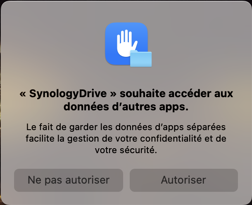Choose Ne pas autoriser to refuse permission
The width and height of the screenshot is (252, 205).
click(69, 180)
